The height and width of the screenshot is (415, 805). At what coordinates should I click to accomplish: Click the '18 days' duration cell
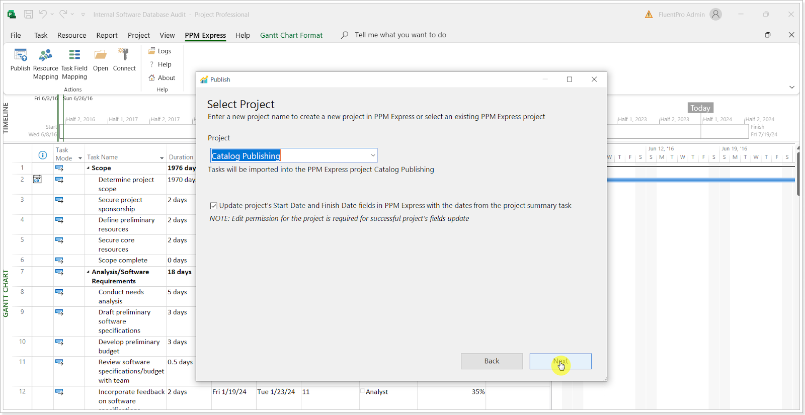tap(180, 272)
